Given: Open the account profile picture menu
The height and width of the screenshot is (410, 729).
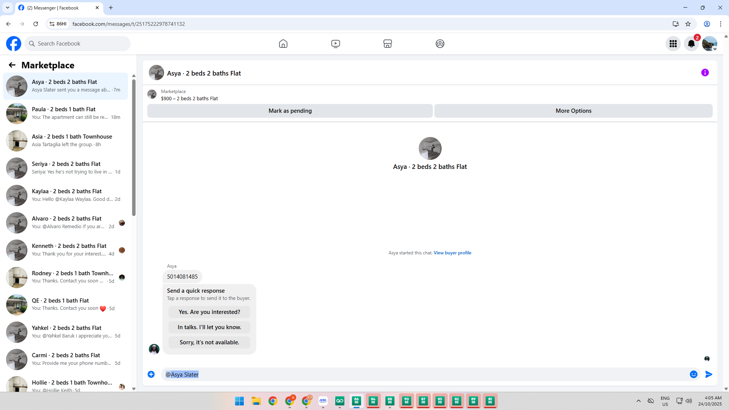Looking at the screenshot, I should pos(710,44).
